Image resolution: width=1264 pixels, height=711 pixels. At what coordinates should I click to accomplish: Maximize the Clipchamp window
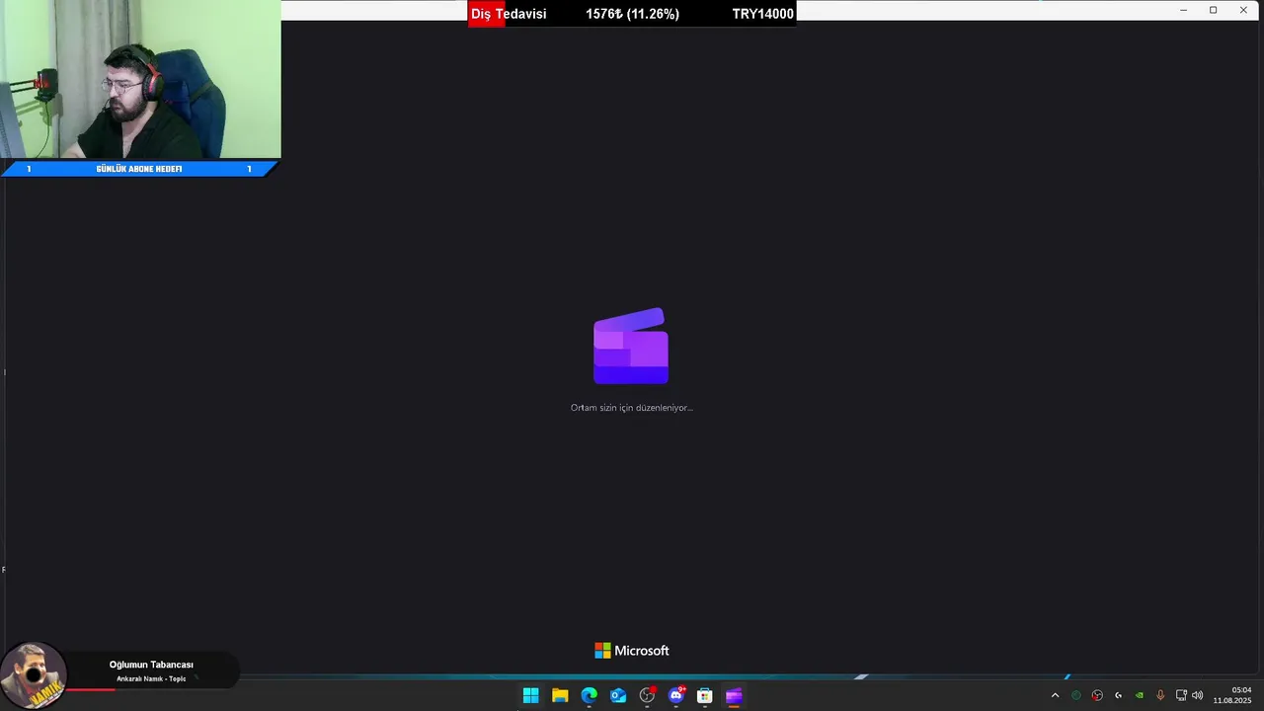[1213, 10]
